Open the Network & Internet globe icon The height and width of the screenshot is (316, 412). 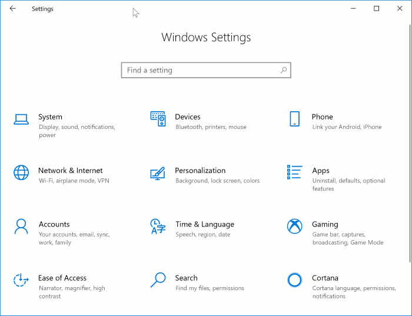coord(21,172)
